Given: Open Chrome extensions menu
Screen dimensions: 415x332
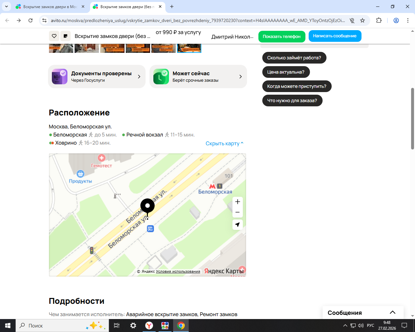Looking at the screenshot, I should coord(379,20).
